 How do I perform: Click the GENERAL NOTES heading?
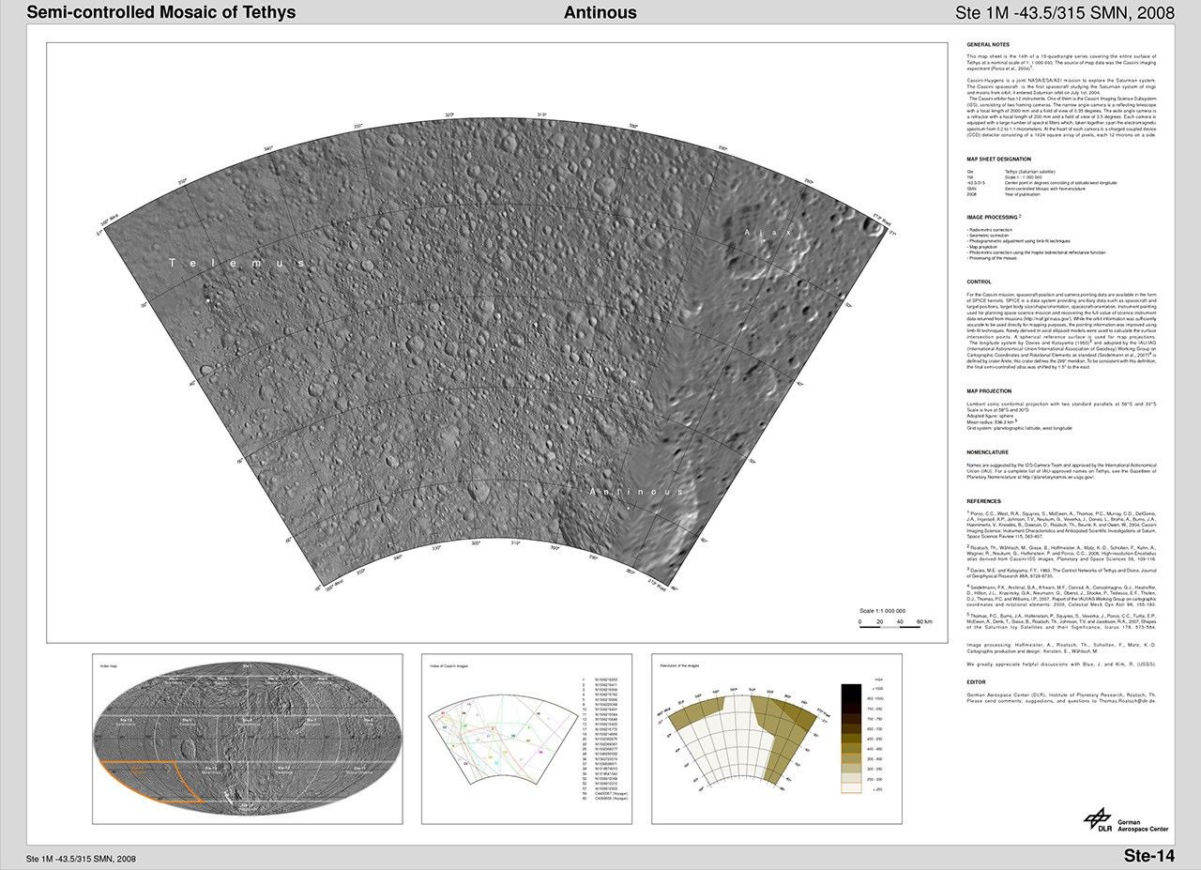tap(987, 44)
